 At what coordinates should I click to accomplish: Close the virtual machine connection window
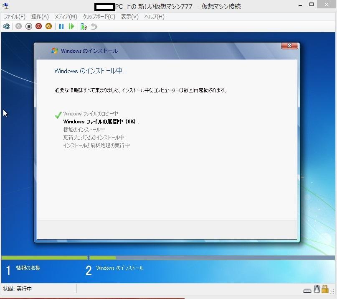pos(327,4)
